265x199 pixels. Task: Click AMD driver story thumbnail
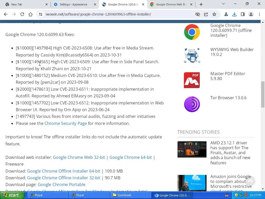(x=192, y=149)
